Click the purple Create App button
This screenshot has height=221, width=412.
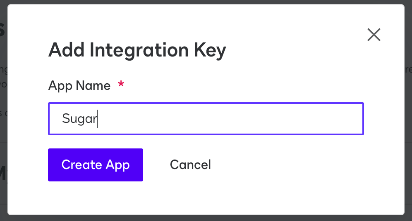[x=96, y=165]
